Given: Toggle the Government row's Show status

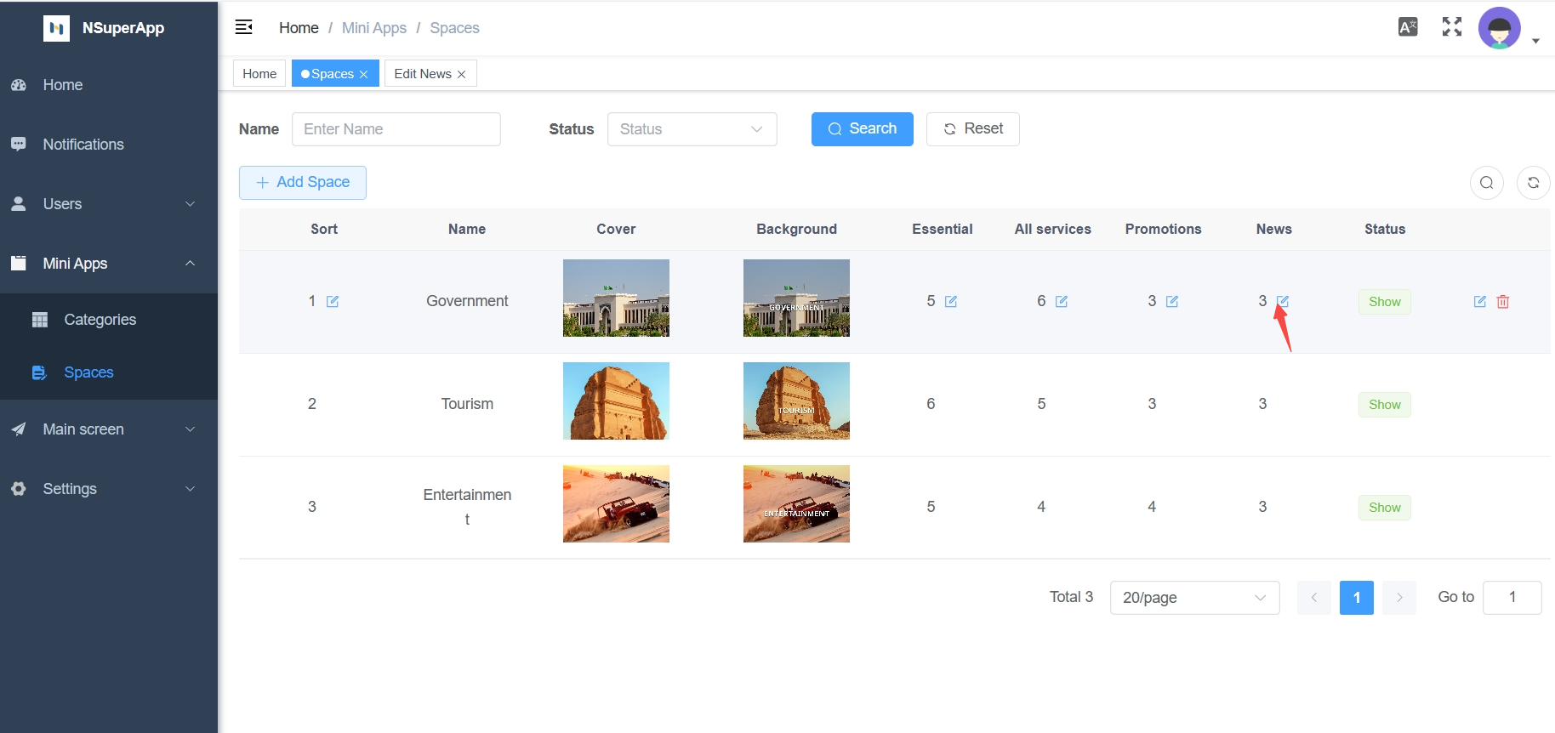Looking at the screenshot, I should (x=1384, y=302).
